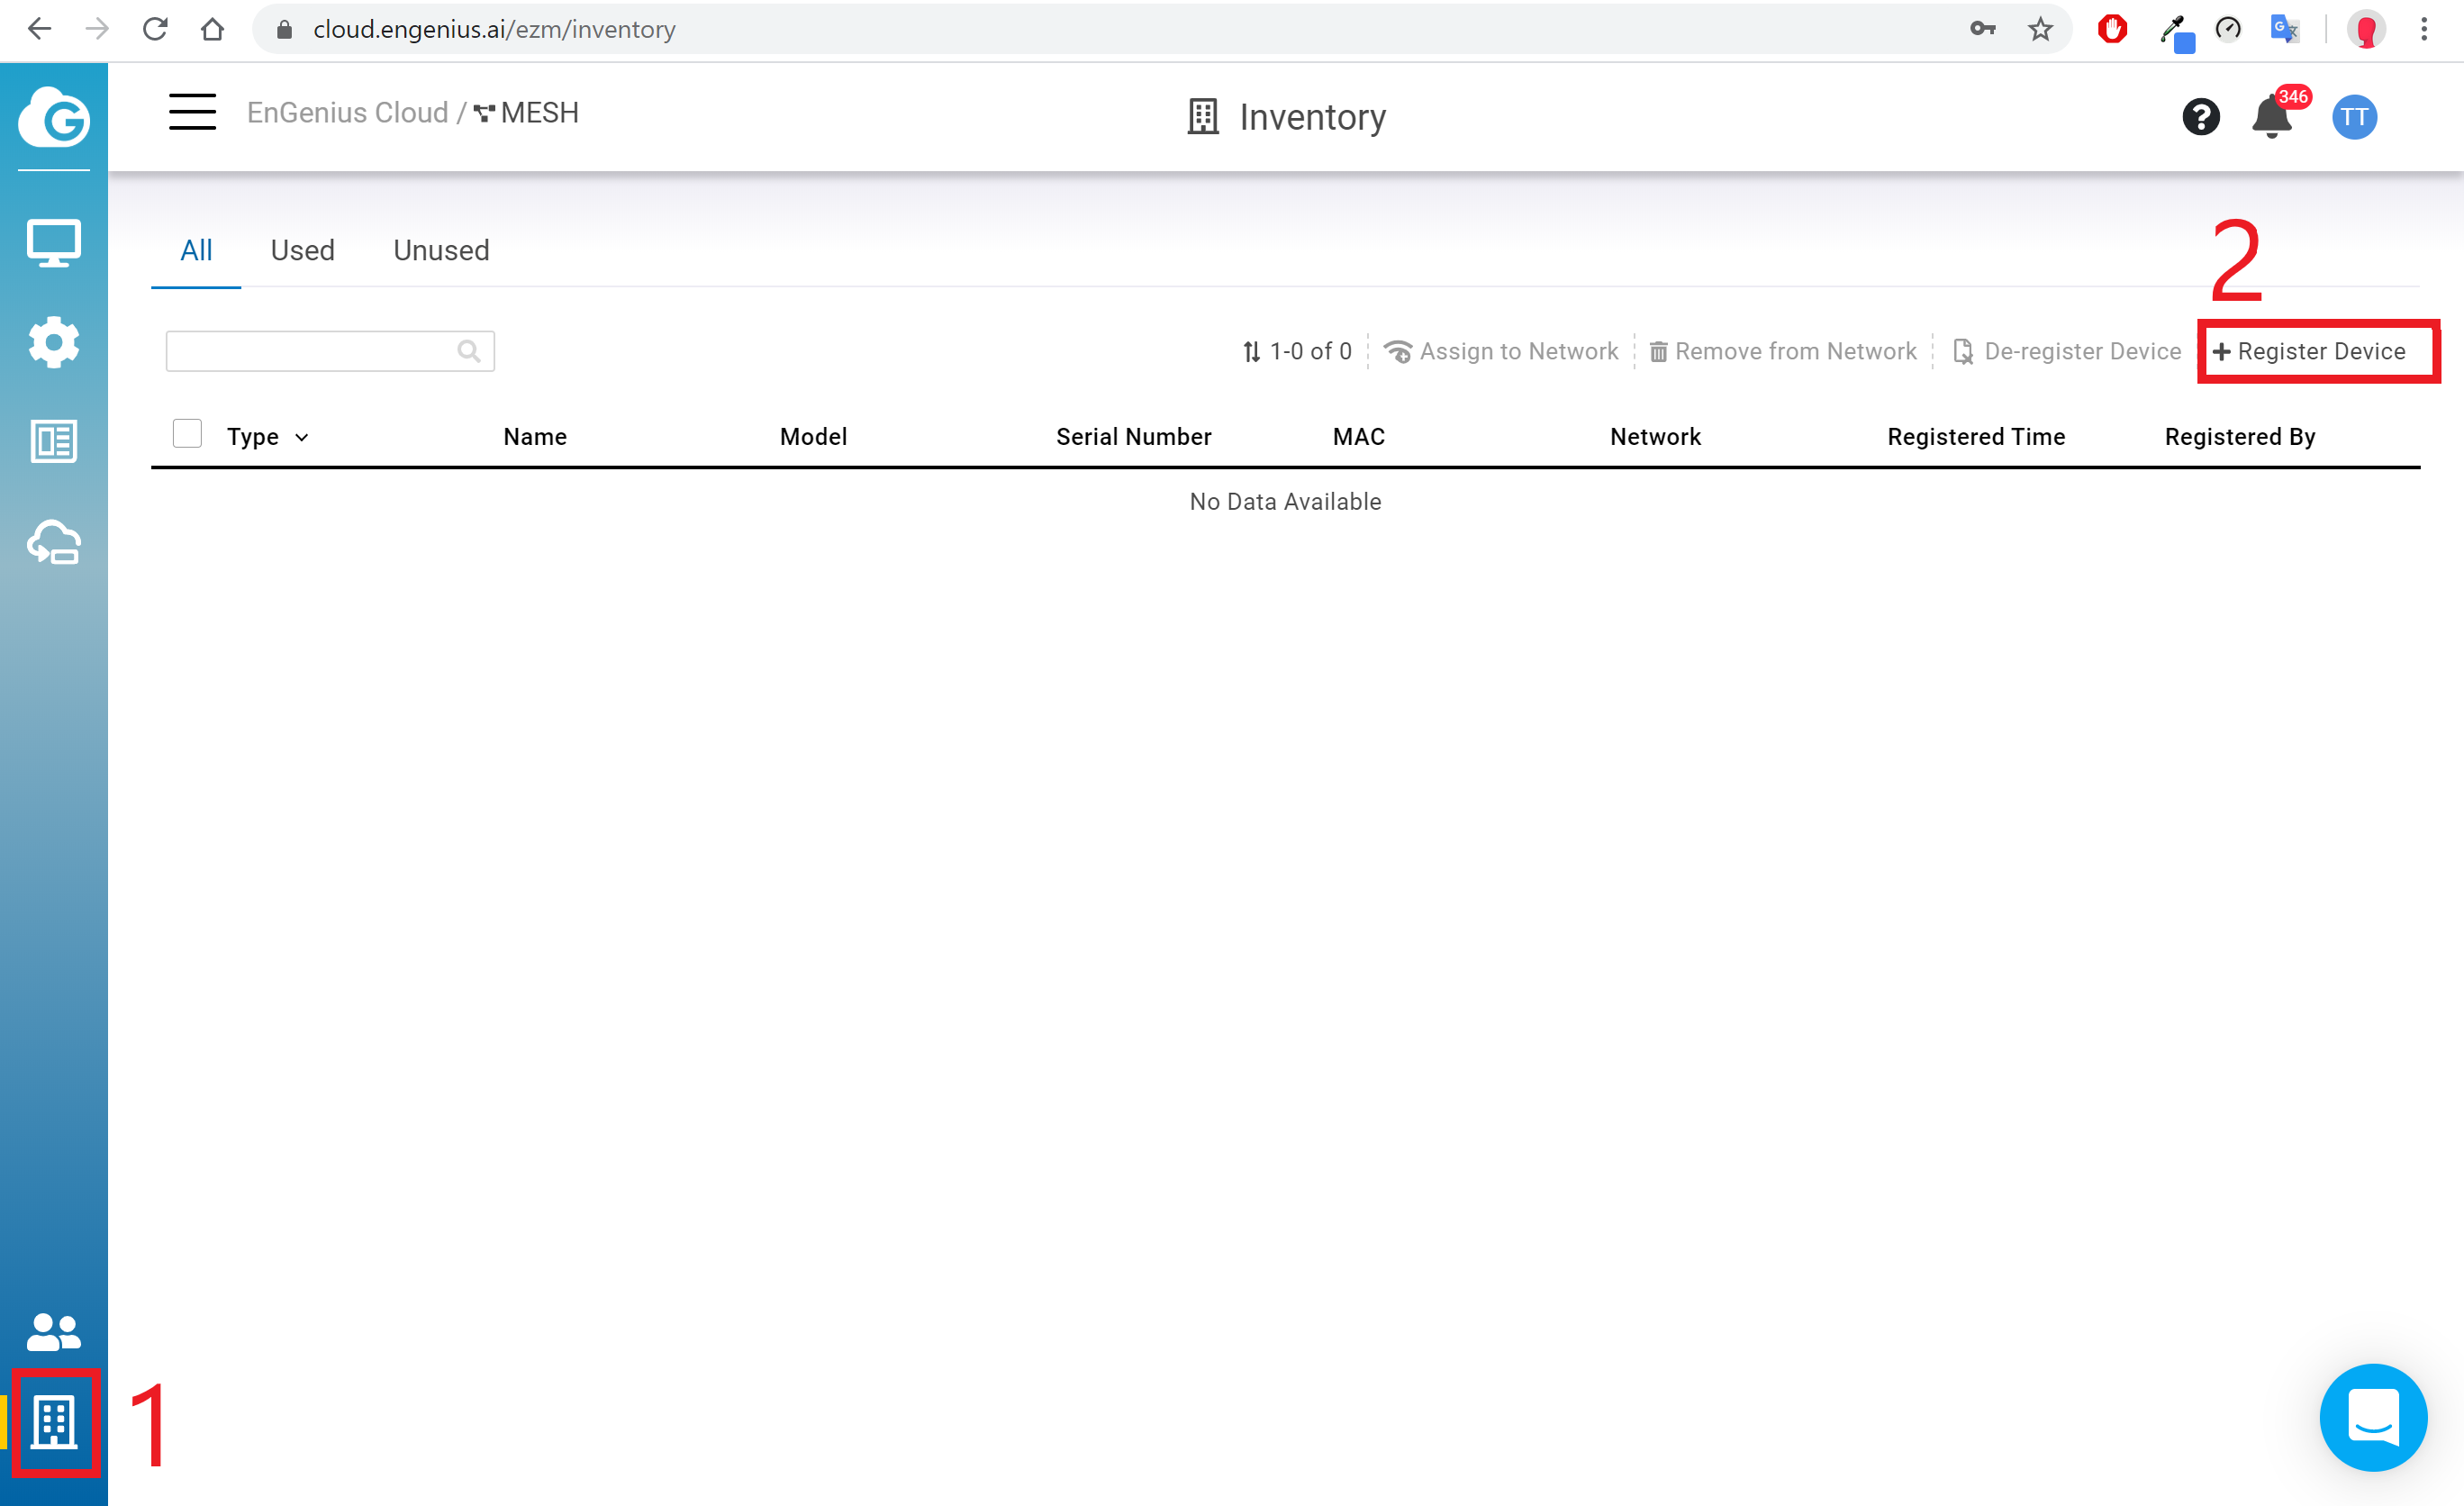Reload the current browser page
This screenshot has width=2464, height=1506.
[155, 29]
